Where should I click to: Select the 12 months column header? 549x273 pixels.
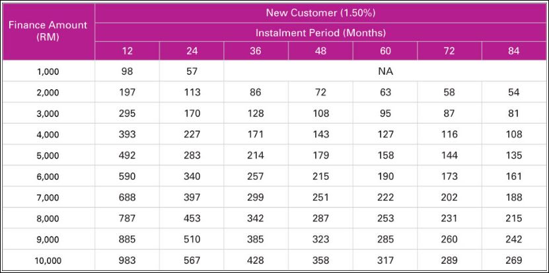click(127, 51)
